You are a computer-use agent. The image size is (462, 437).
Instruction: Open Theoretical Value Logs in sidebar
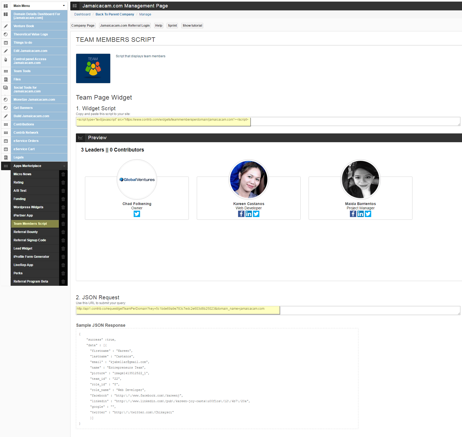(39, 34)
